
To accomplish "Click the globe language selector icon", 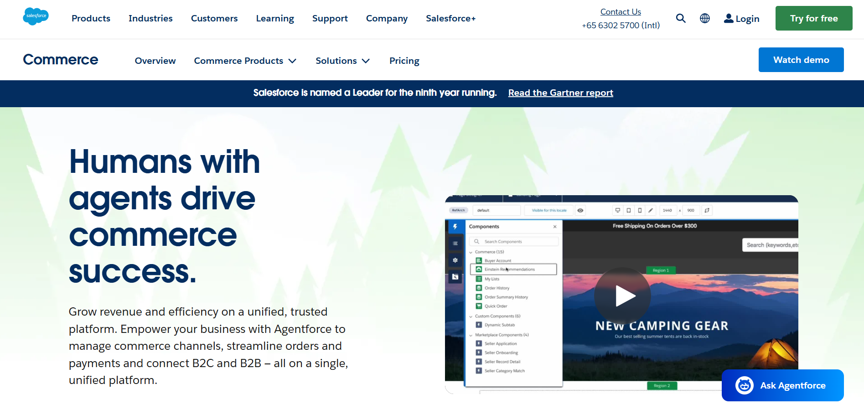I will click(x=704, y=18).
